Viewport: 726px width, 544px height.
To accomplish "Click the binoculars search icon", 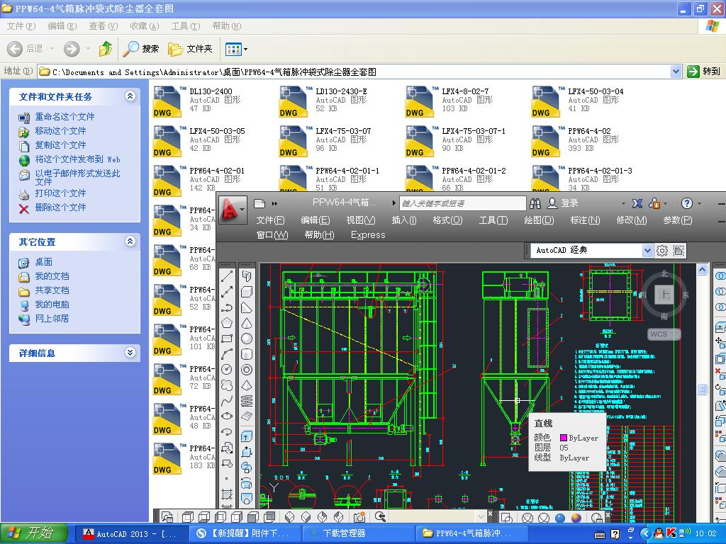I will [x=537, y=203].
